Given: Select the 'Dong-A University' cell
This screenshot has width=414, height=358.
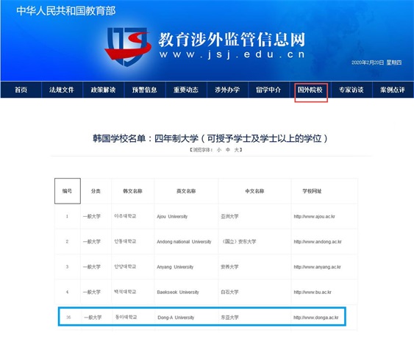Looking at the screenshot, I should [x=186, y=318].
